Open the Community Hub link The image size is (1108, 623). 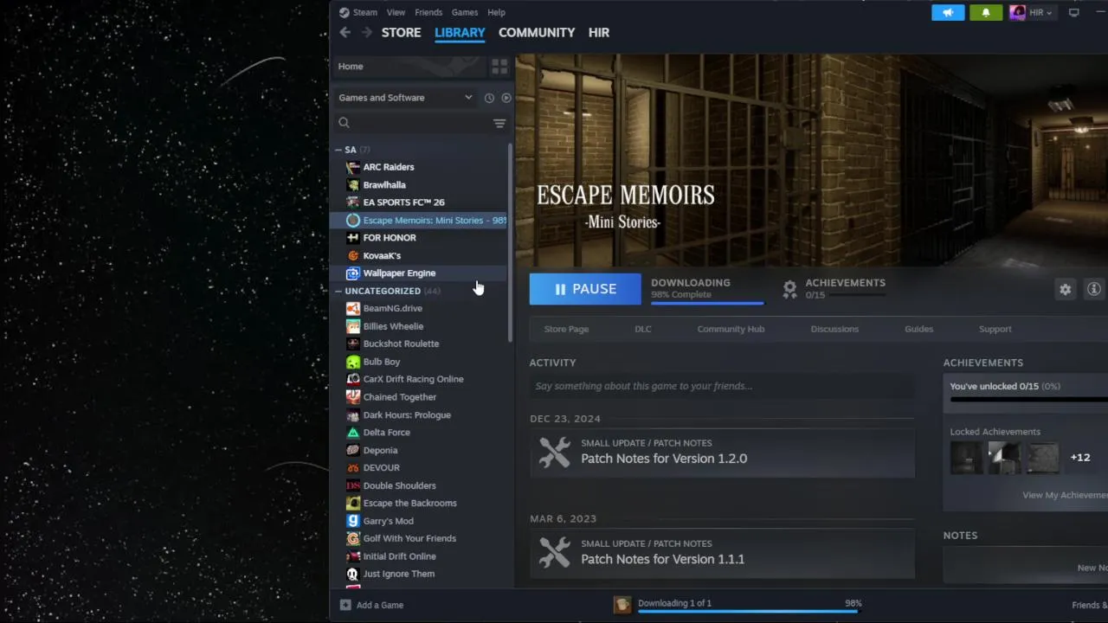pos(731,329)
